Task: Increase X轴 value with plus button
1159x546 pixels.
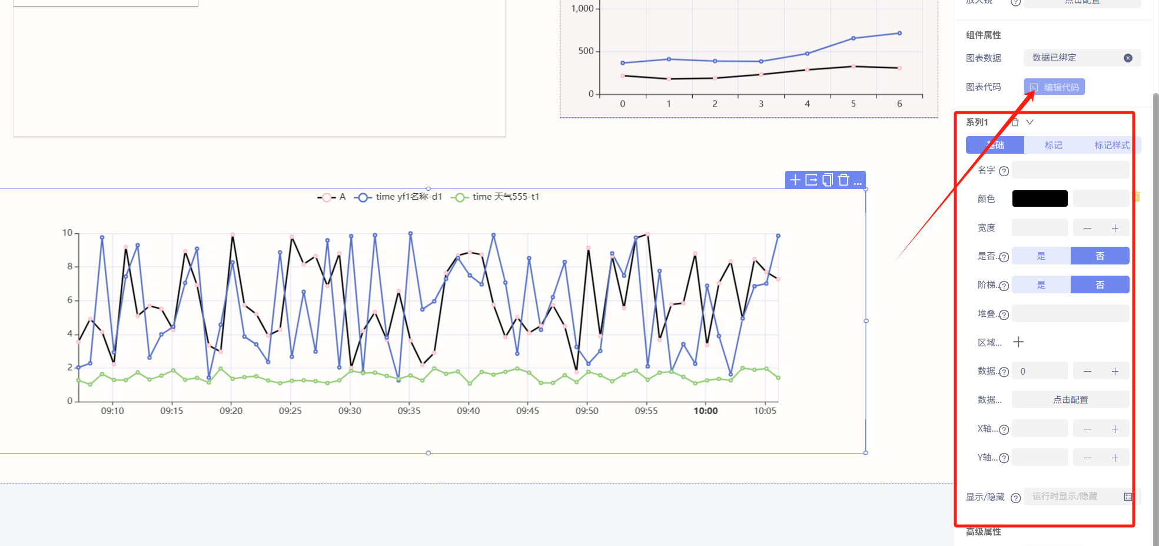Action: pos(1115,429)
